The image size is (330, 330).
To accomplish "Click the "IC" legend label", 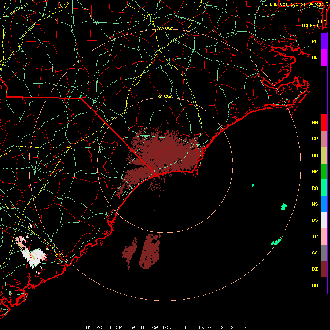I will point(315,237).
